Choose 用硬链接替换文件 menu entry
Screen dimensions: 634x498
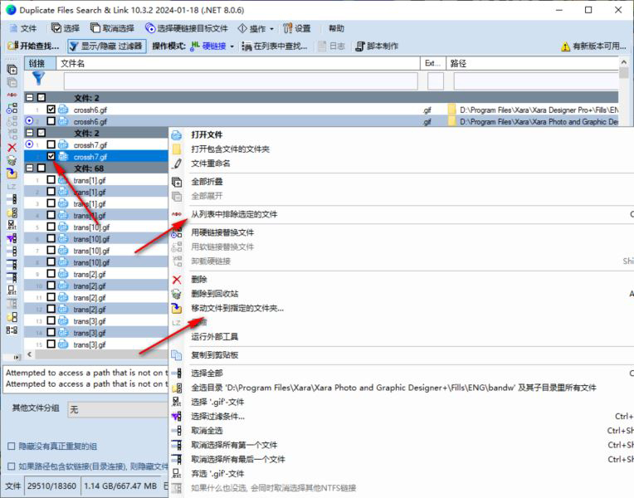coord(222,232)
